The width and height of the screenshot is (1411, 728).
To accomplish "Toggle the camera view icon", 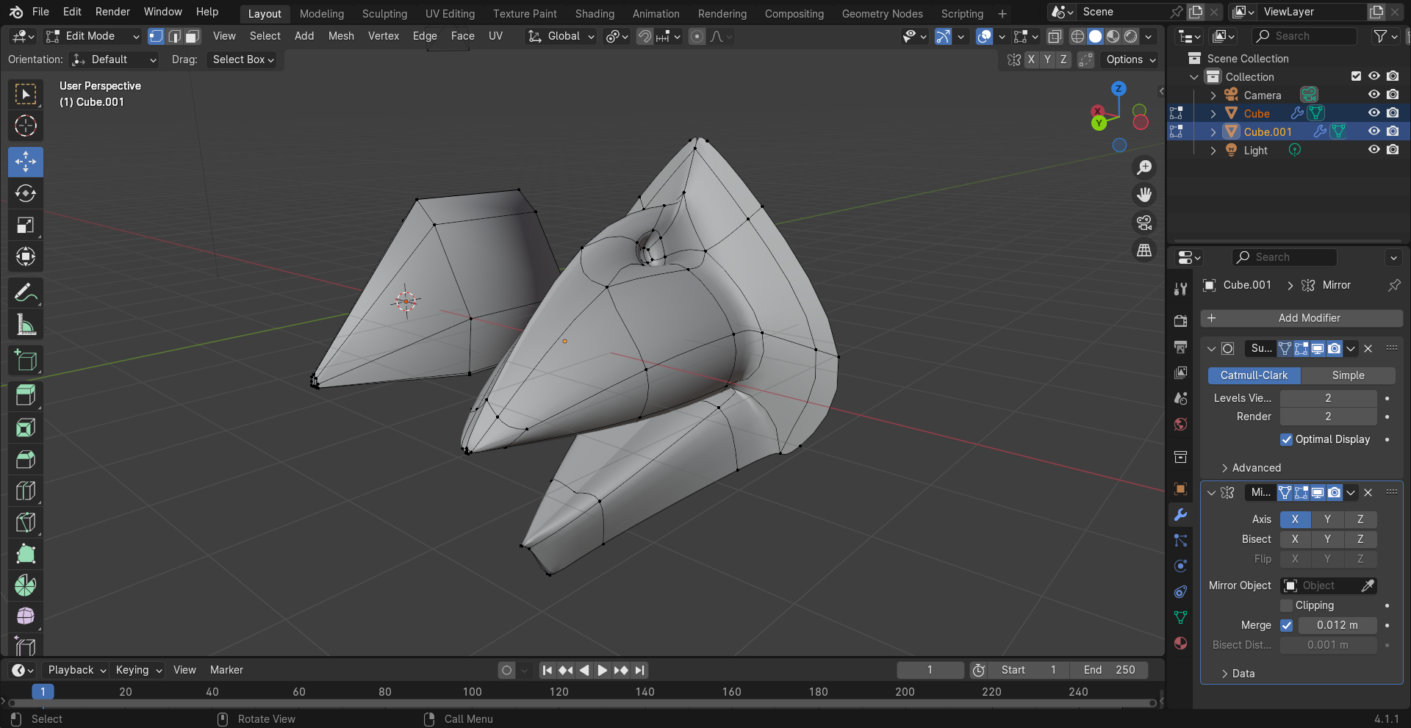I will point(1144,223).
